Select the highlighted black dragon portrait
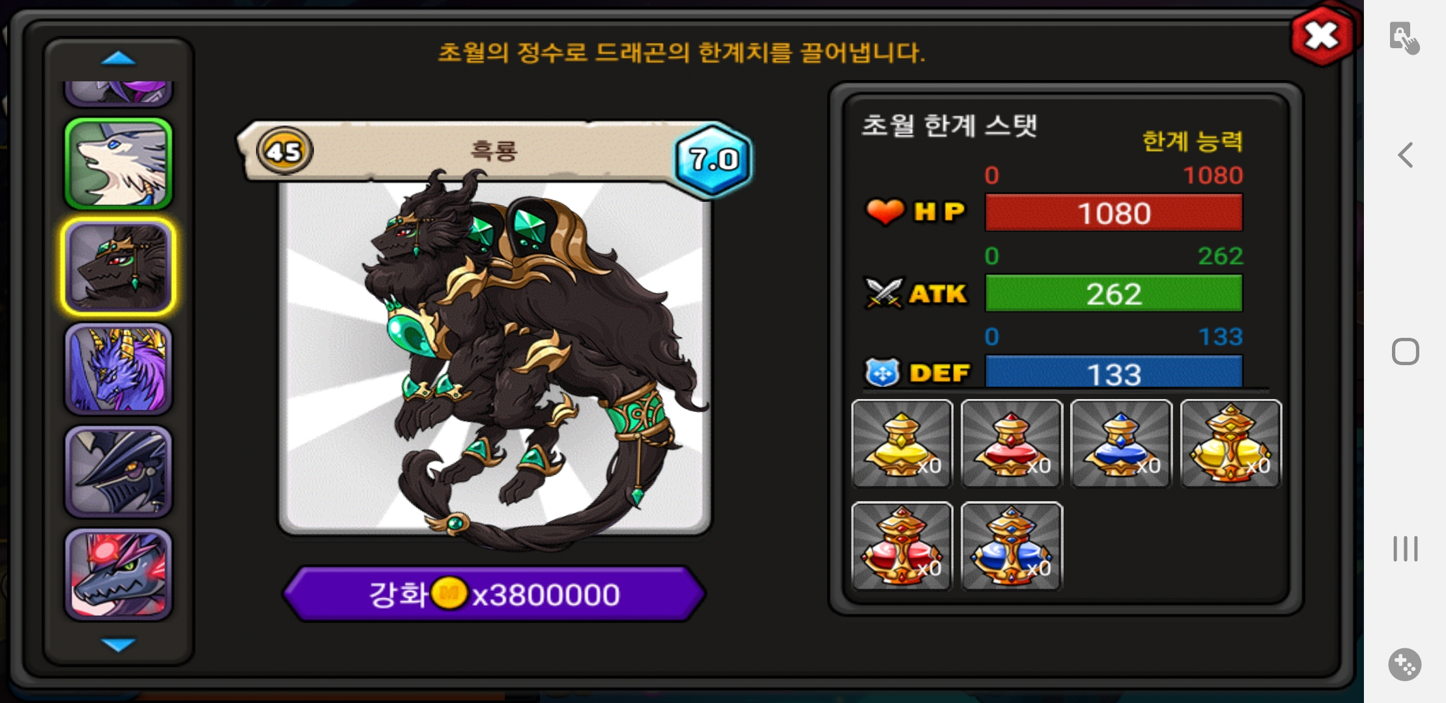 point(118,266)
